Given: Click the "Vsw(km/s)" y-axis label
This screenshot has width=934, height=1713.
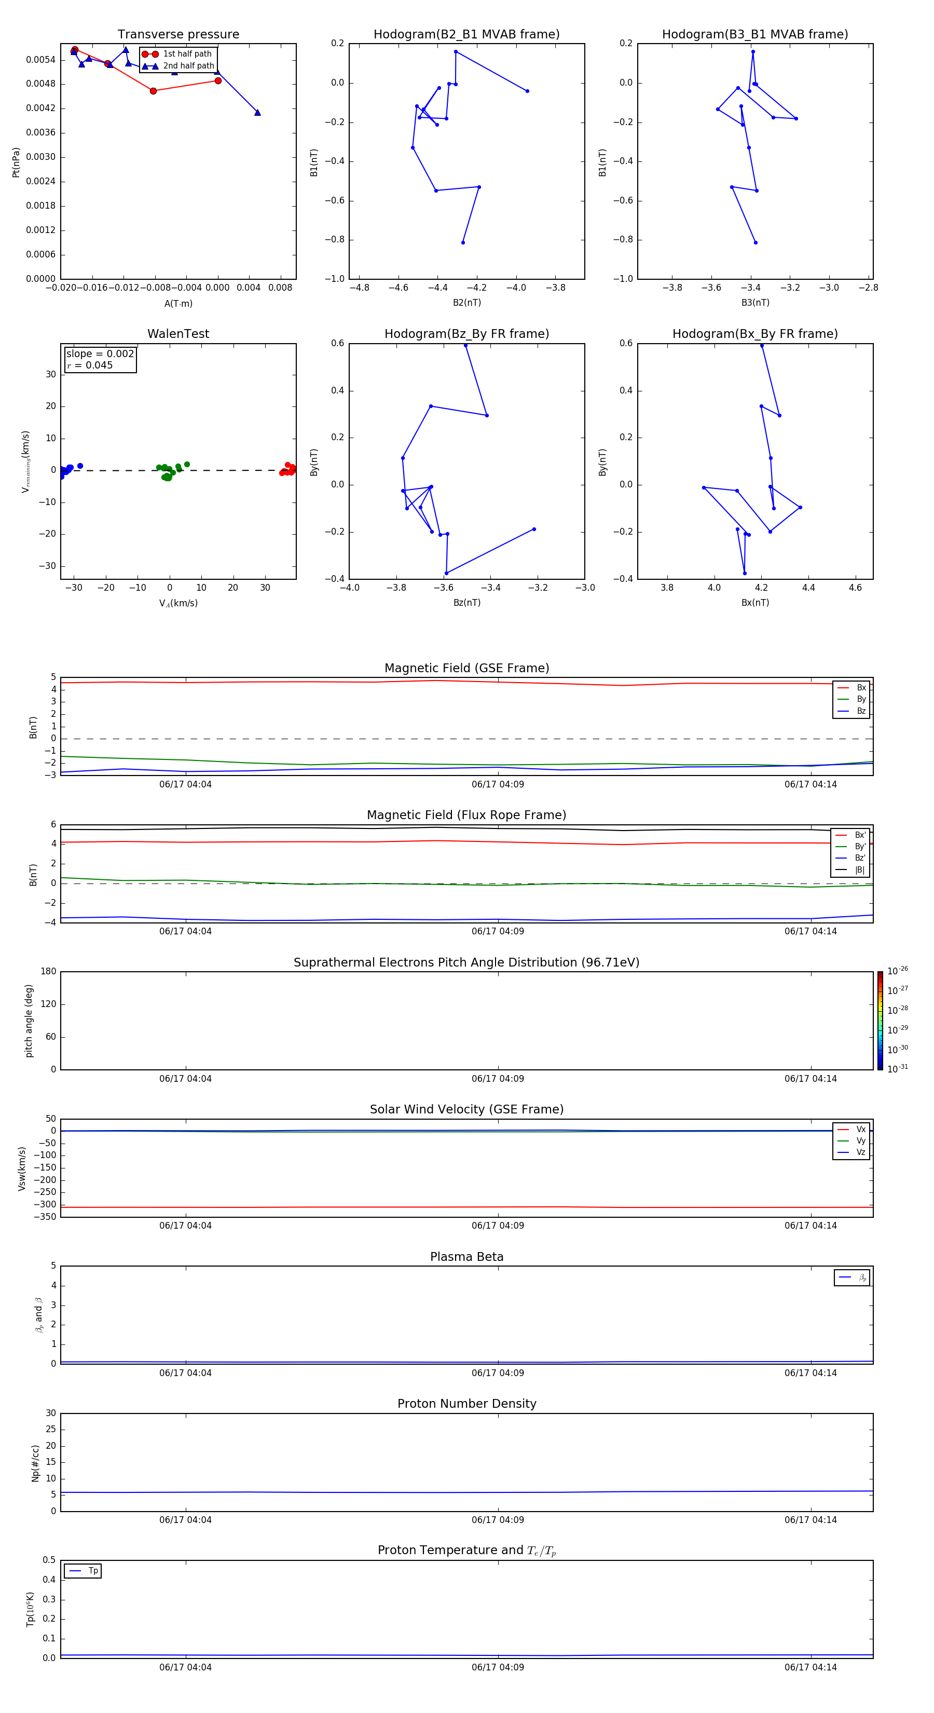Looking at the screenshot, I should [22, 1168].
